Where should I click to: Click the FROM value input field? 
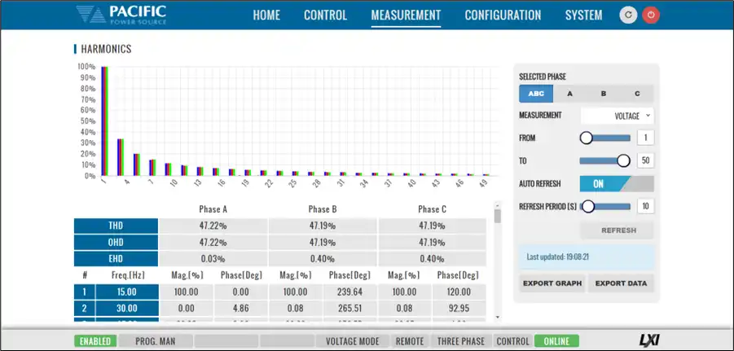[644, 138]
